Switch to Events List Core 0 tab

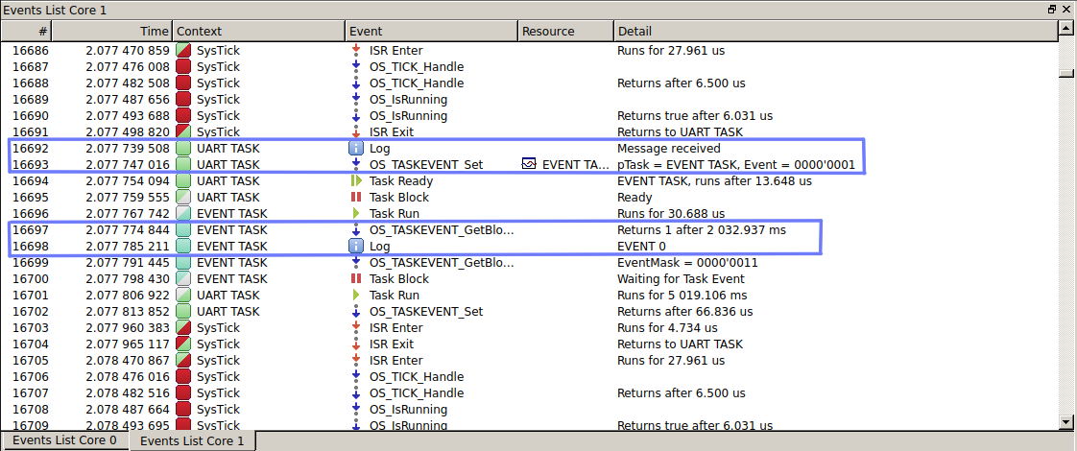click(x=65, y=441)
